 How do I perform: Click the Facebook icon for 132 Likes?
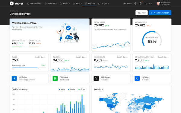(x=137, y=78)
